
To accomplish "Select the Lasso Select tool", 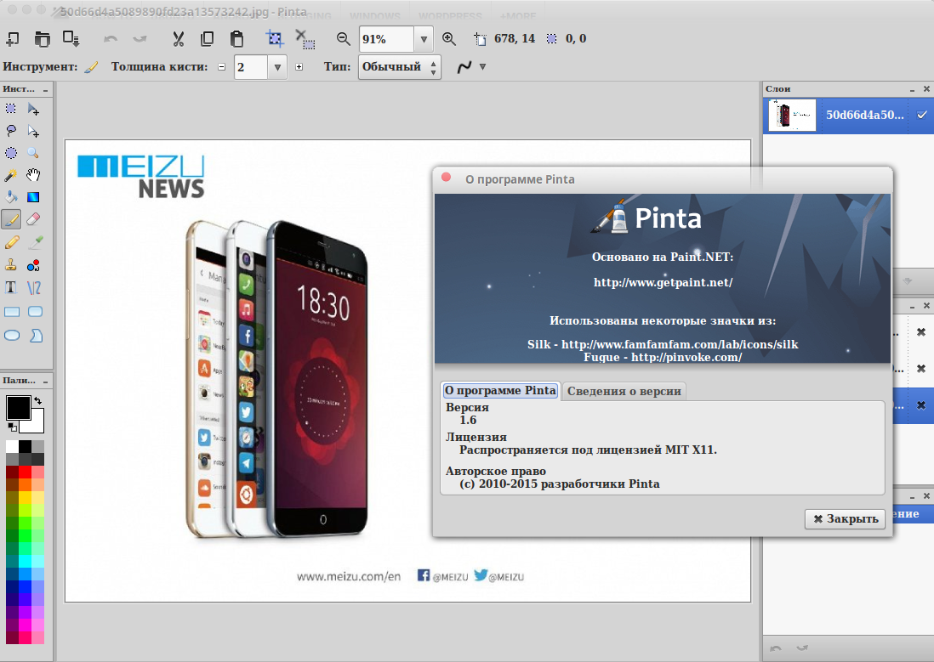I will (x=11, y=131).
